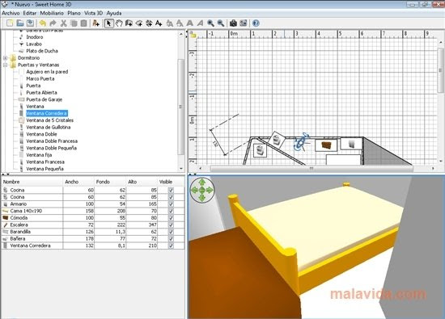Toggle Visible checkbox for Cómoda
445x319 pixels.
pos(171,218)
